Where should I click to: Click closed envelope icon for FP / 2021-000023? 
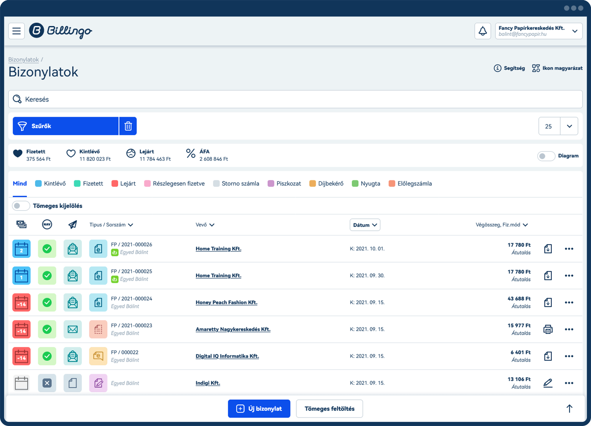click(x=73, y=329)
